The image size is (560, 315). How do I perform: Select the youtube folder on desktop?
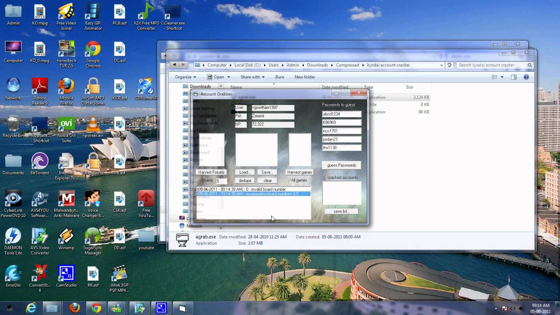click(x=146, y=239)
